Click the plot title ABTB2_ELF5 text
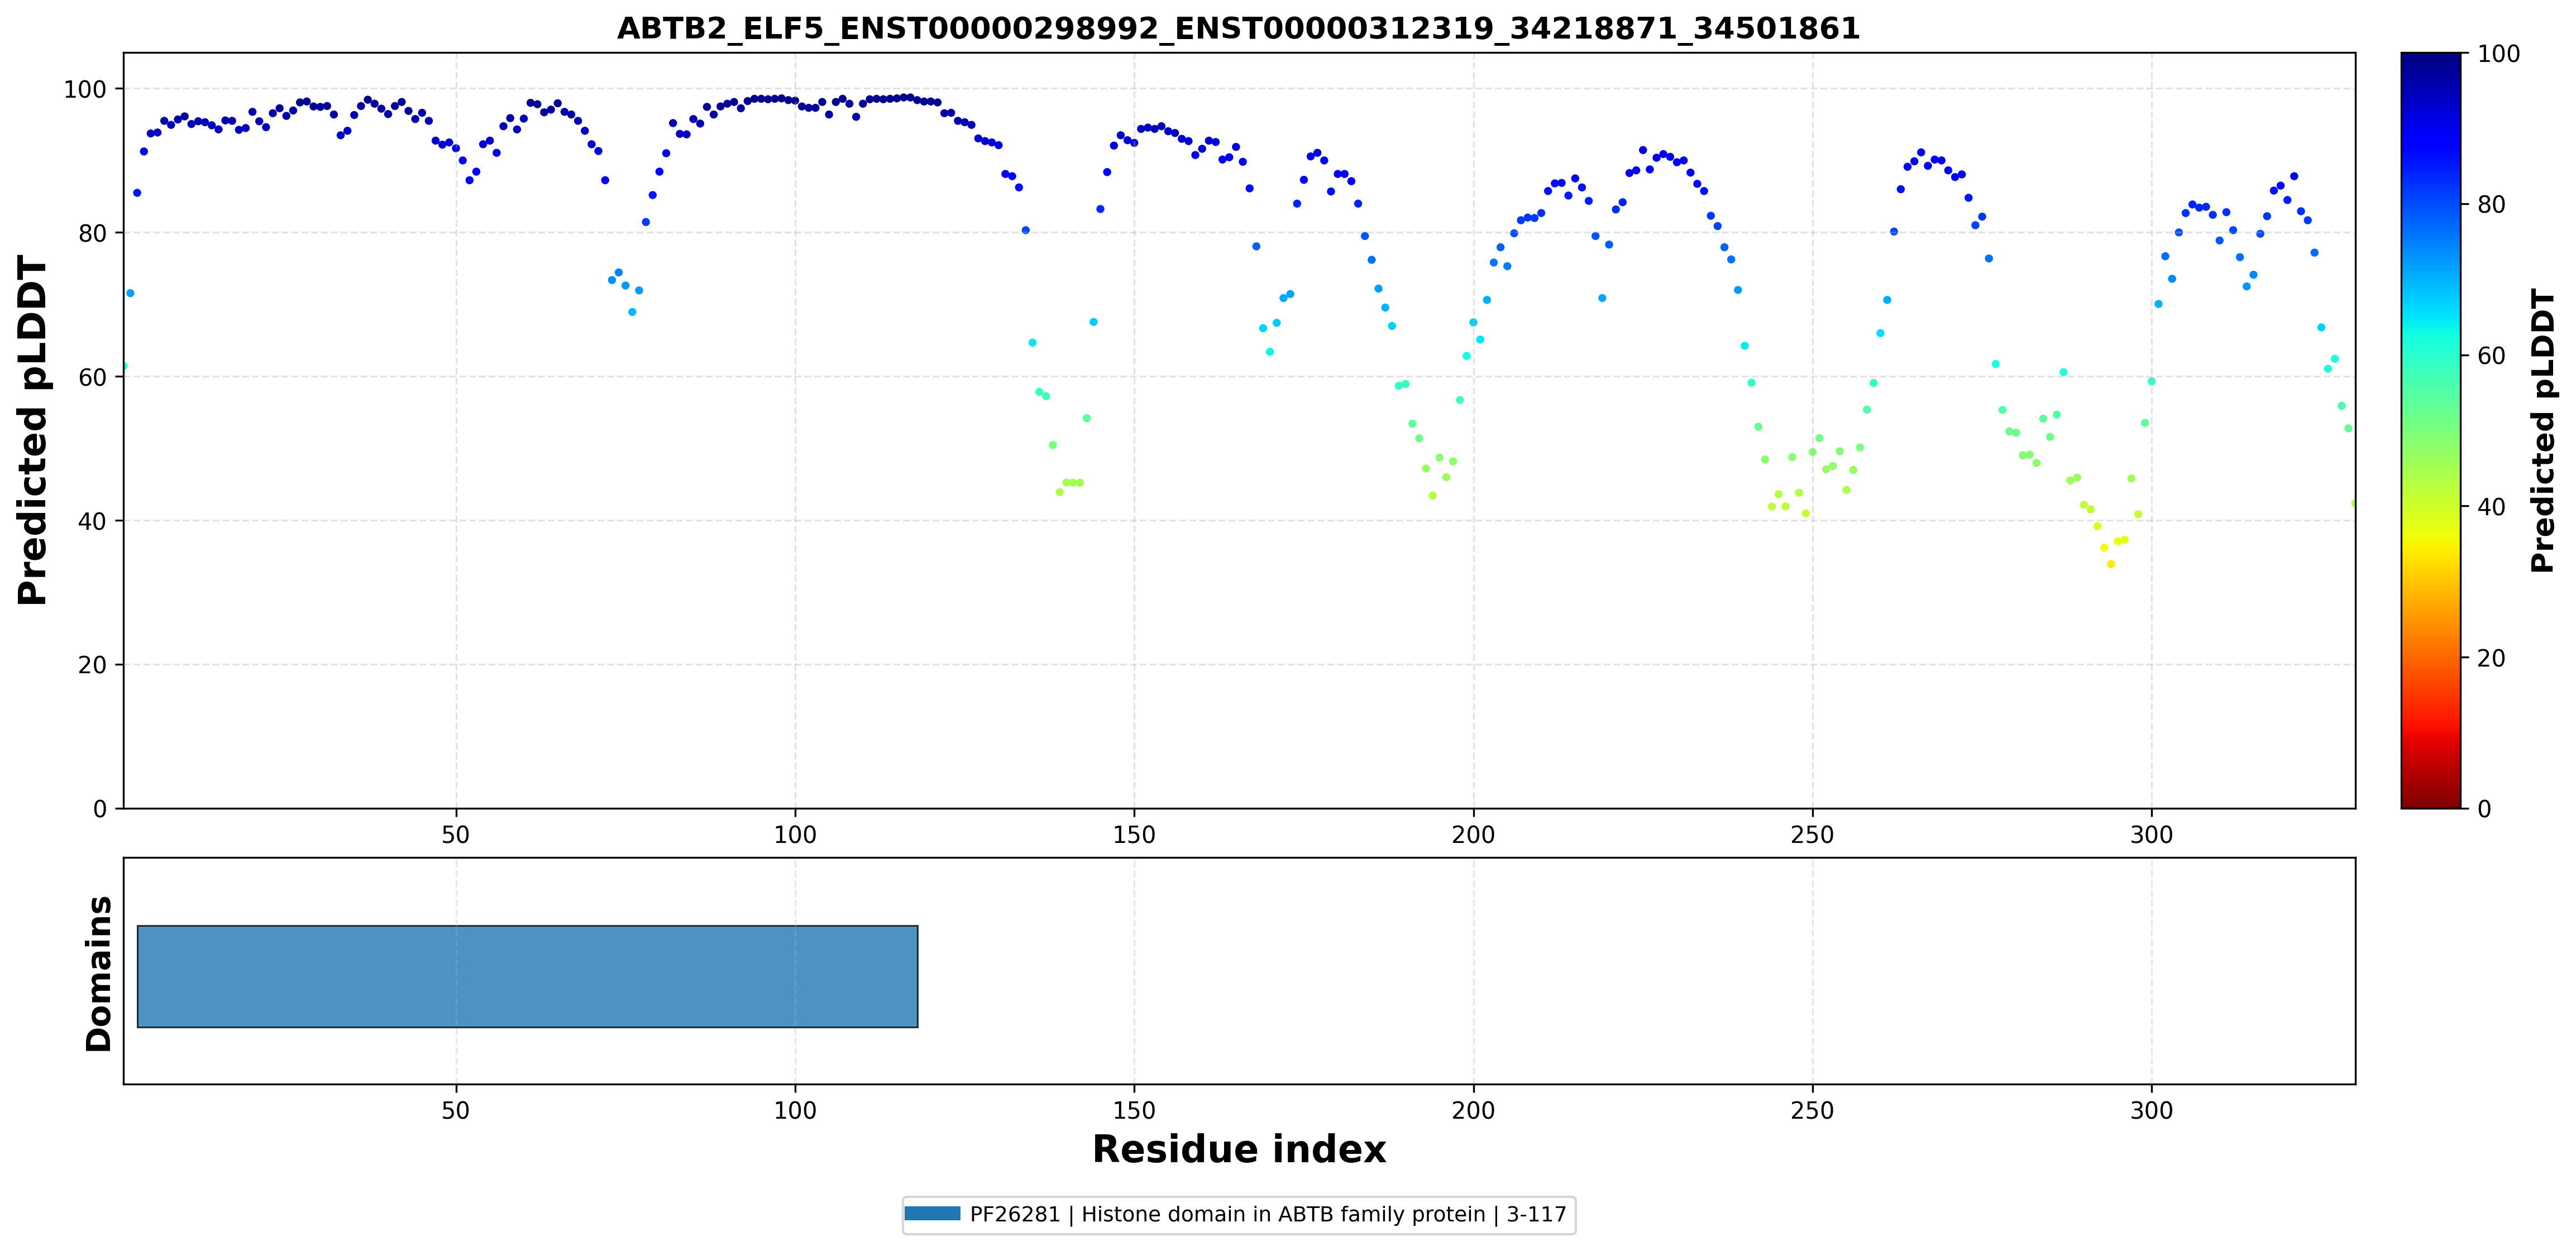 (x=1238, y=28)
